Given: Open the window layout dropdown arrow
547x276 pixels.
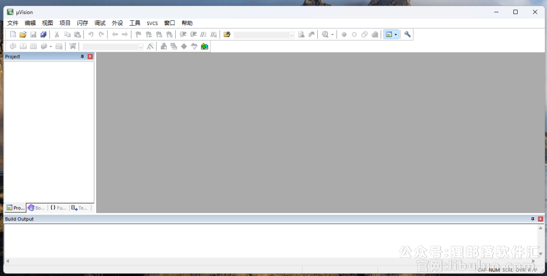Looking at the screenshot, I should [x=396, y=35].
